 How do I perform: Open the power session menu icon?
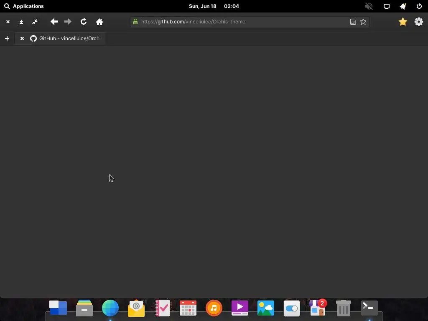419,6
